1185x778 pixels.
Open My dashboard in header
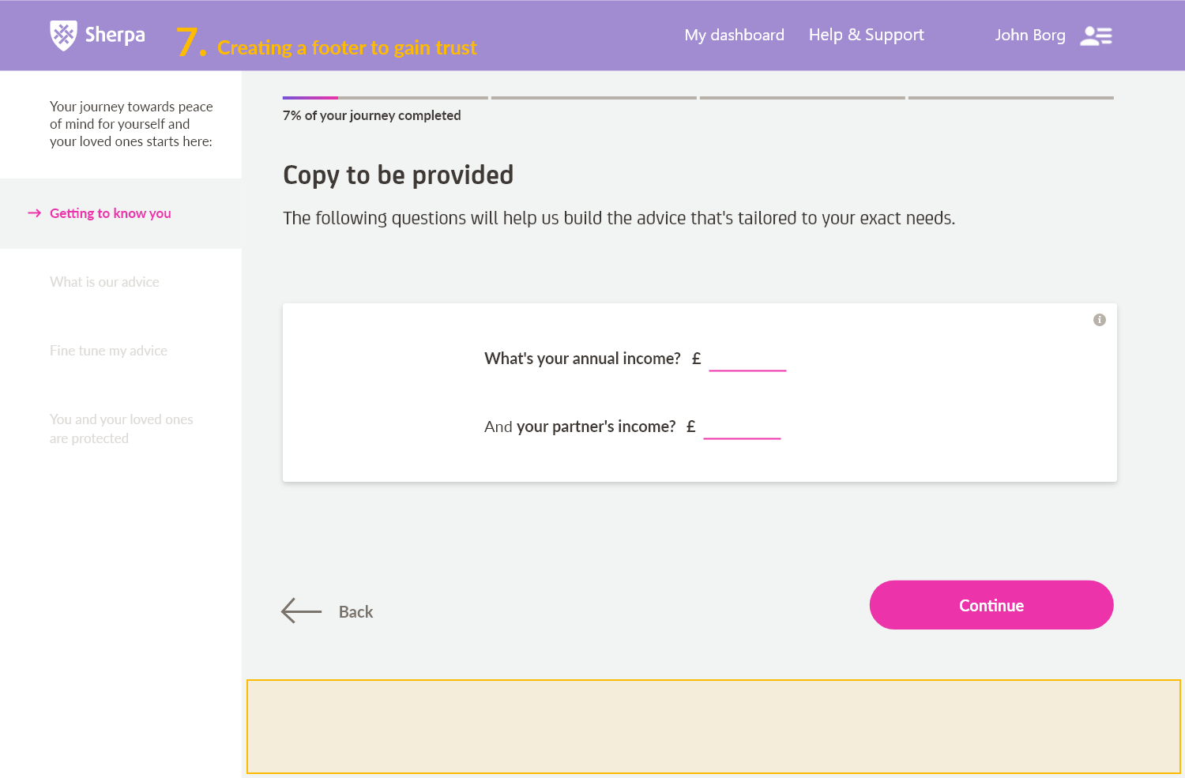pyautogui.click(x=734, y=35)
